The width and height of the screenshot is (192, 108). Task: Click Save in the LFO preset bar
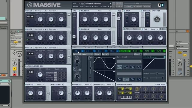(97, 54)
